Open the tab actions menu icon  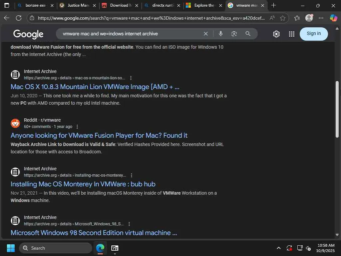pos(7,5)
